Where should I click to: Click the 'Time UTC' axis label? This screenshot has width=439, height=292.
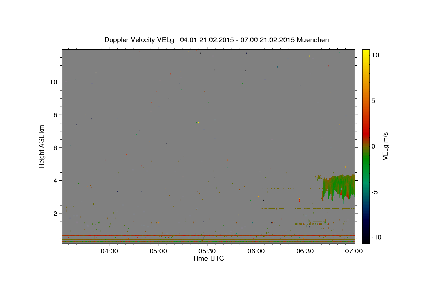[208, 258]
